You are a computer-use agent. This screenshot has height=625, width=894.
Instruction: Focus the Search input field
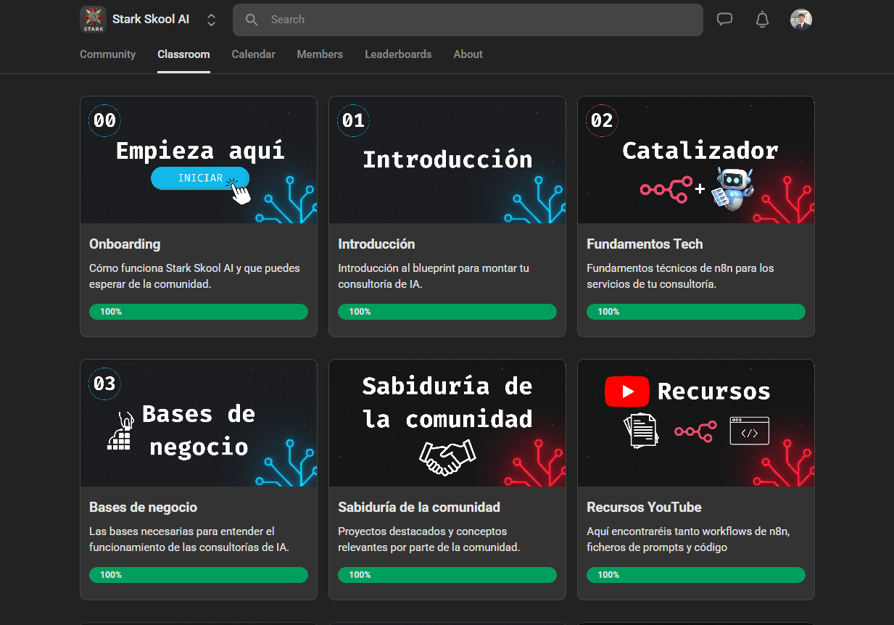(x=468, y=20)
